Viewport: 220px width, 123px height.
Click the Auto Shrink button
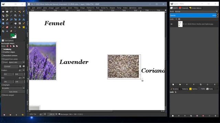pyautogui.click(x=13, y=92)
